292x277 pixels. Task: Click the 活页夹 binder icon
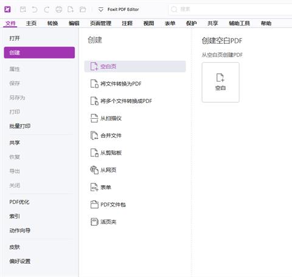click(x=94, y=222)
